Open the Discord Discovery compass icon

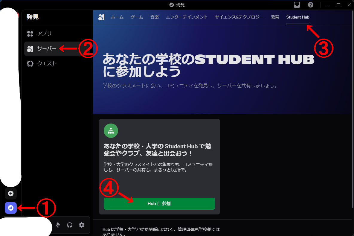click(x=11, y=208)
